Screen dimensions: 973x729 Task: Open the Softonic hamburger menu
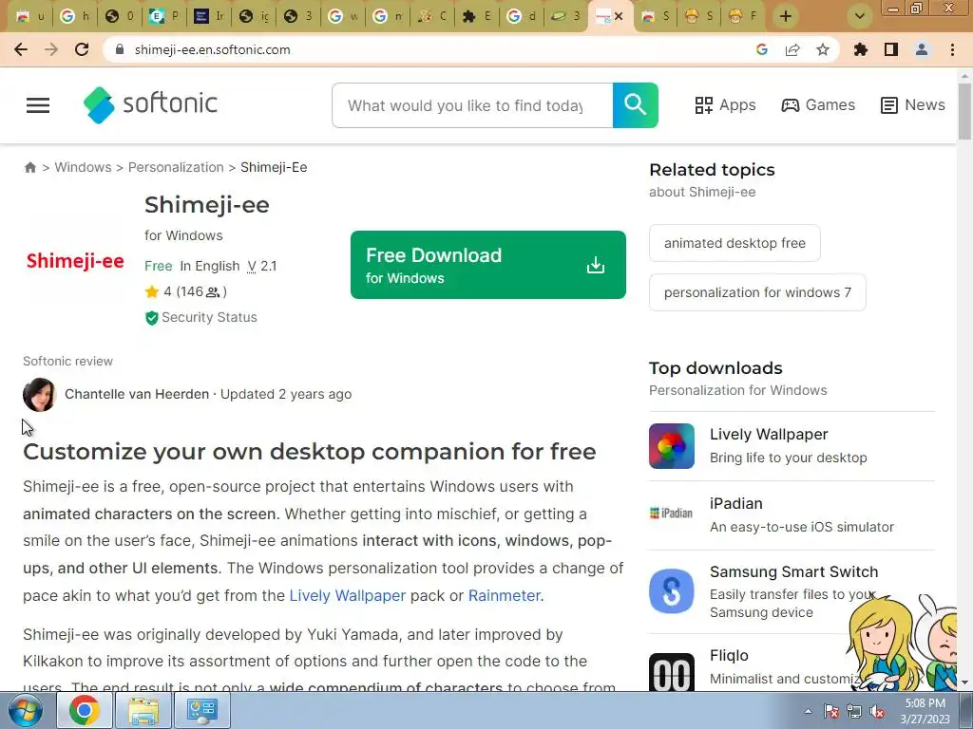pyautogui.click(x=38, y=105)
